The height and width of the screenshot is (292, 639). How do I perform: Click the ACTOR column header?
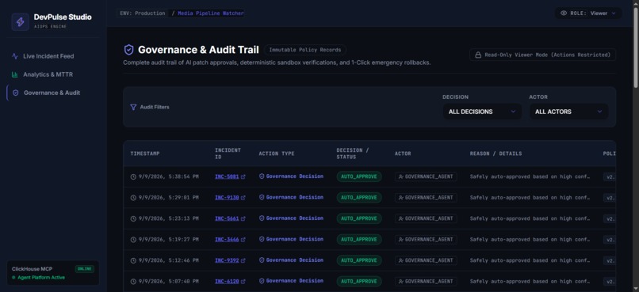tap(403, 154)
